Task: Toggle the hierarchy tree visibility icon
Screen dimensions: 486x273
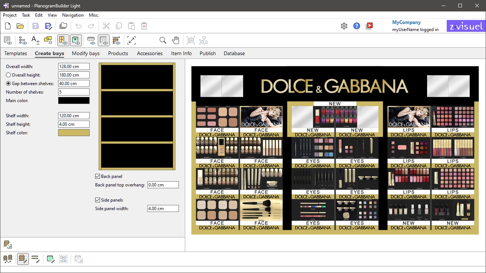Action: click(x=23, y=40)
